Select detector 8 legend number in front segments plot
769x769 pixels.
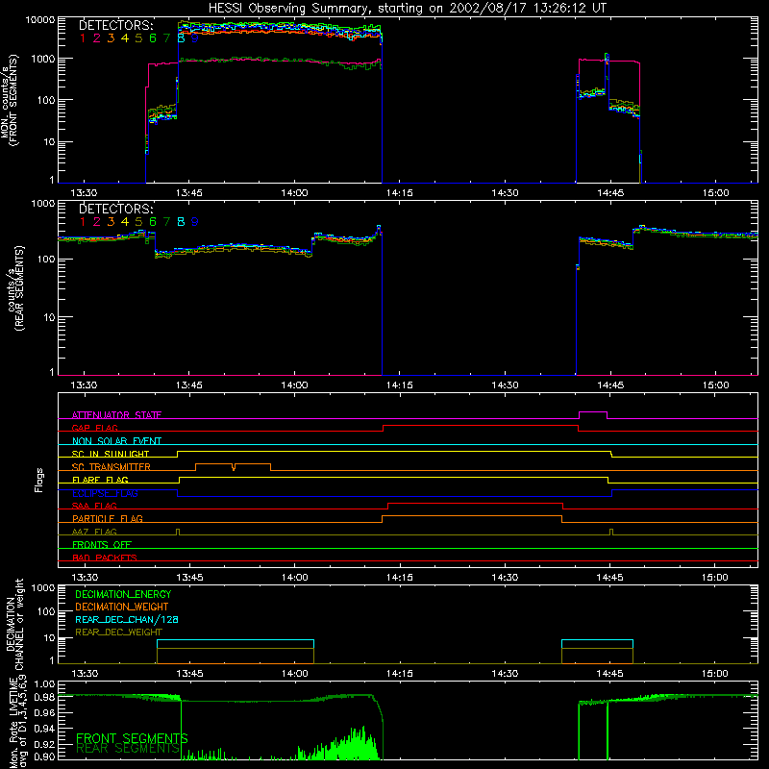coord(181,38)
